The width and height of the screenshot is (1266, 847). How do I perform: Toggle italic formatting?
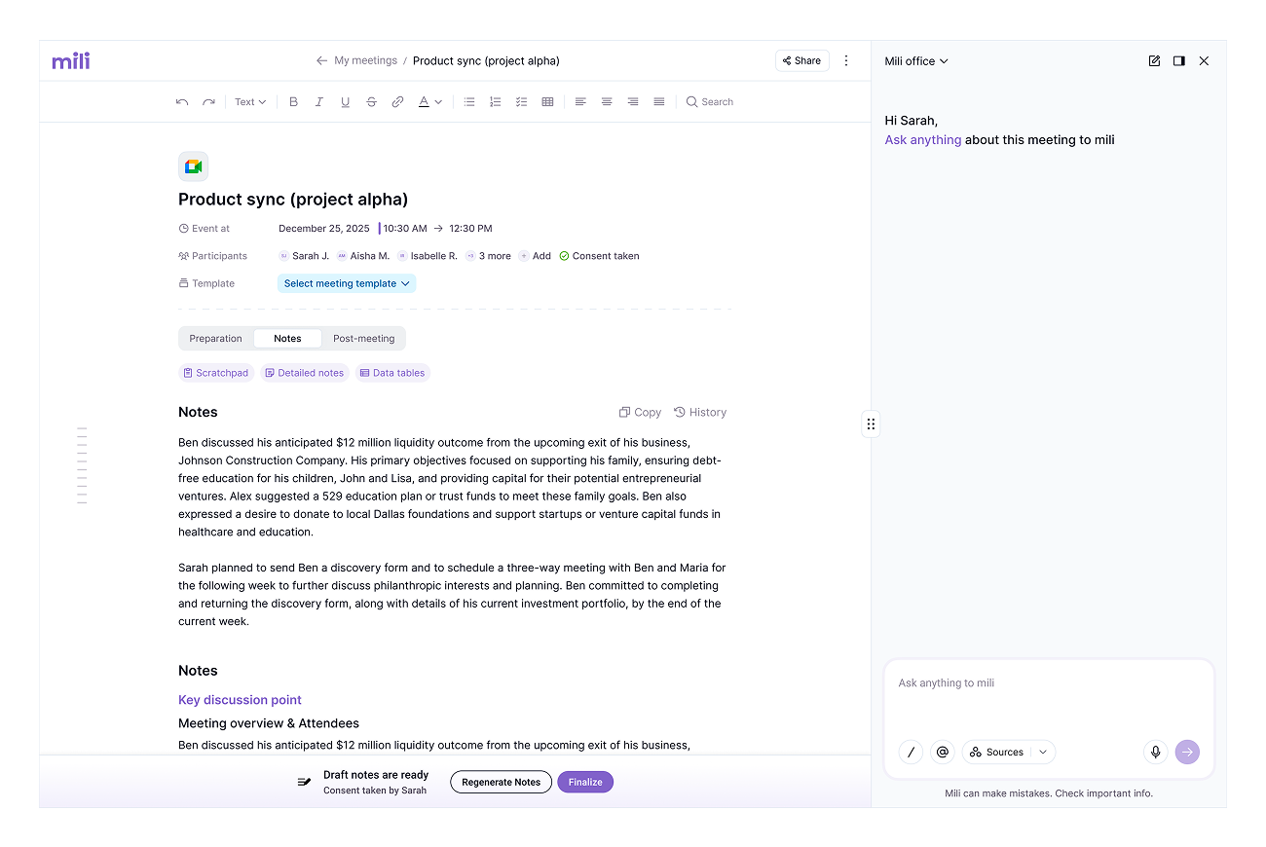click(318, 101)
